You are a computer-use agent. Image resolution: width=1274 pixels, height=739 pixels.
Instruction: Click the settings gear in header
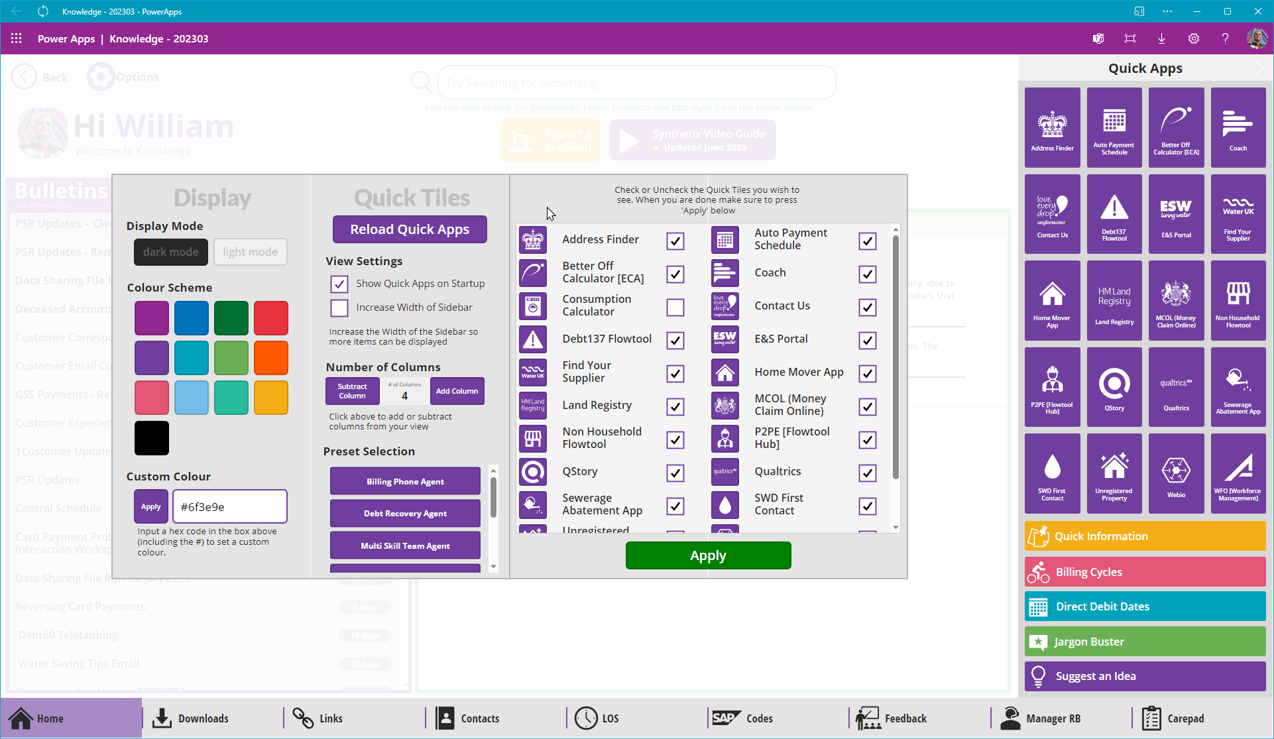point(1193,38)
